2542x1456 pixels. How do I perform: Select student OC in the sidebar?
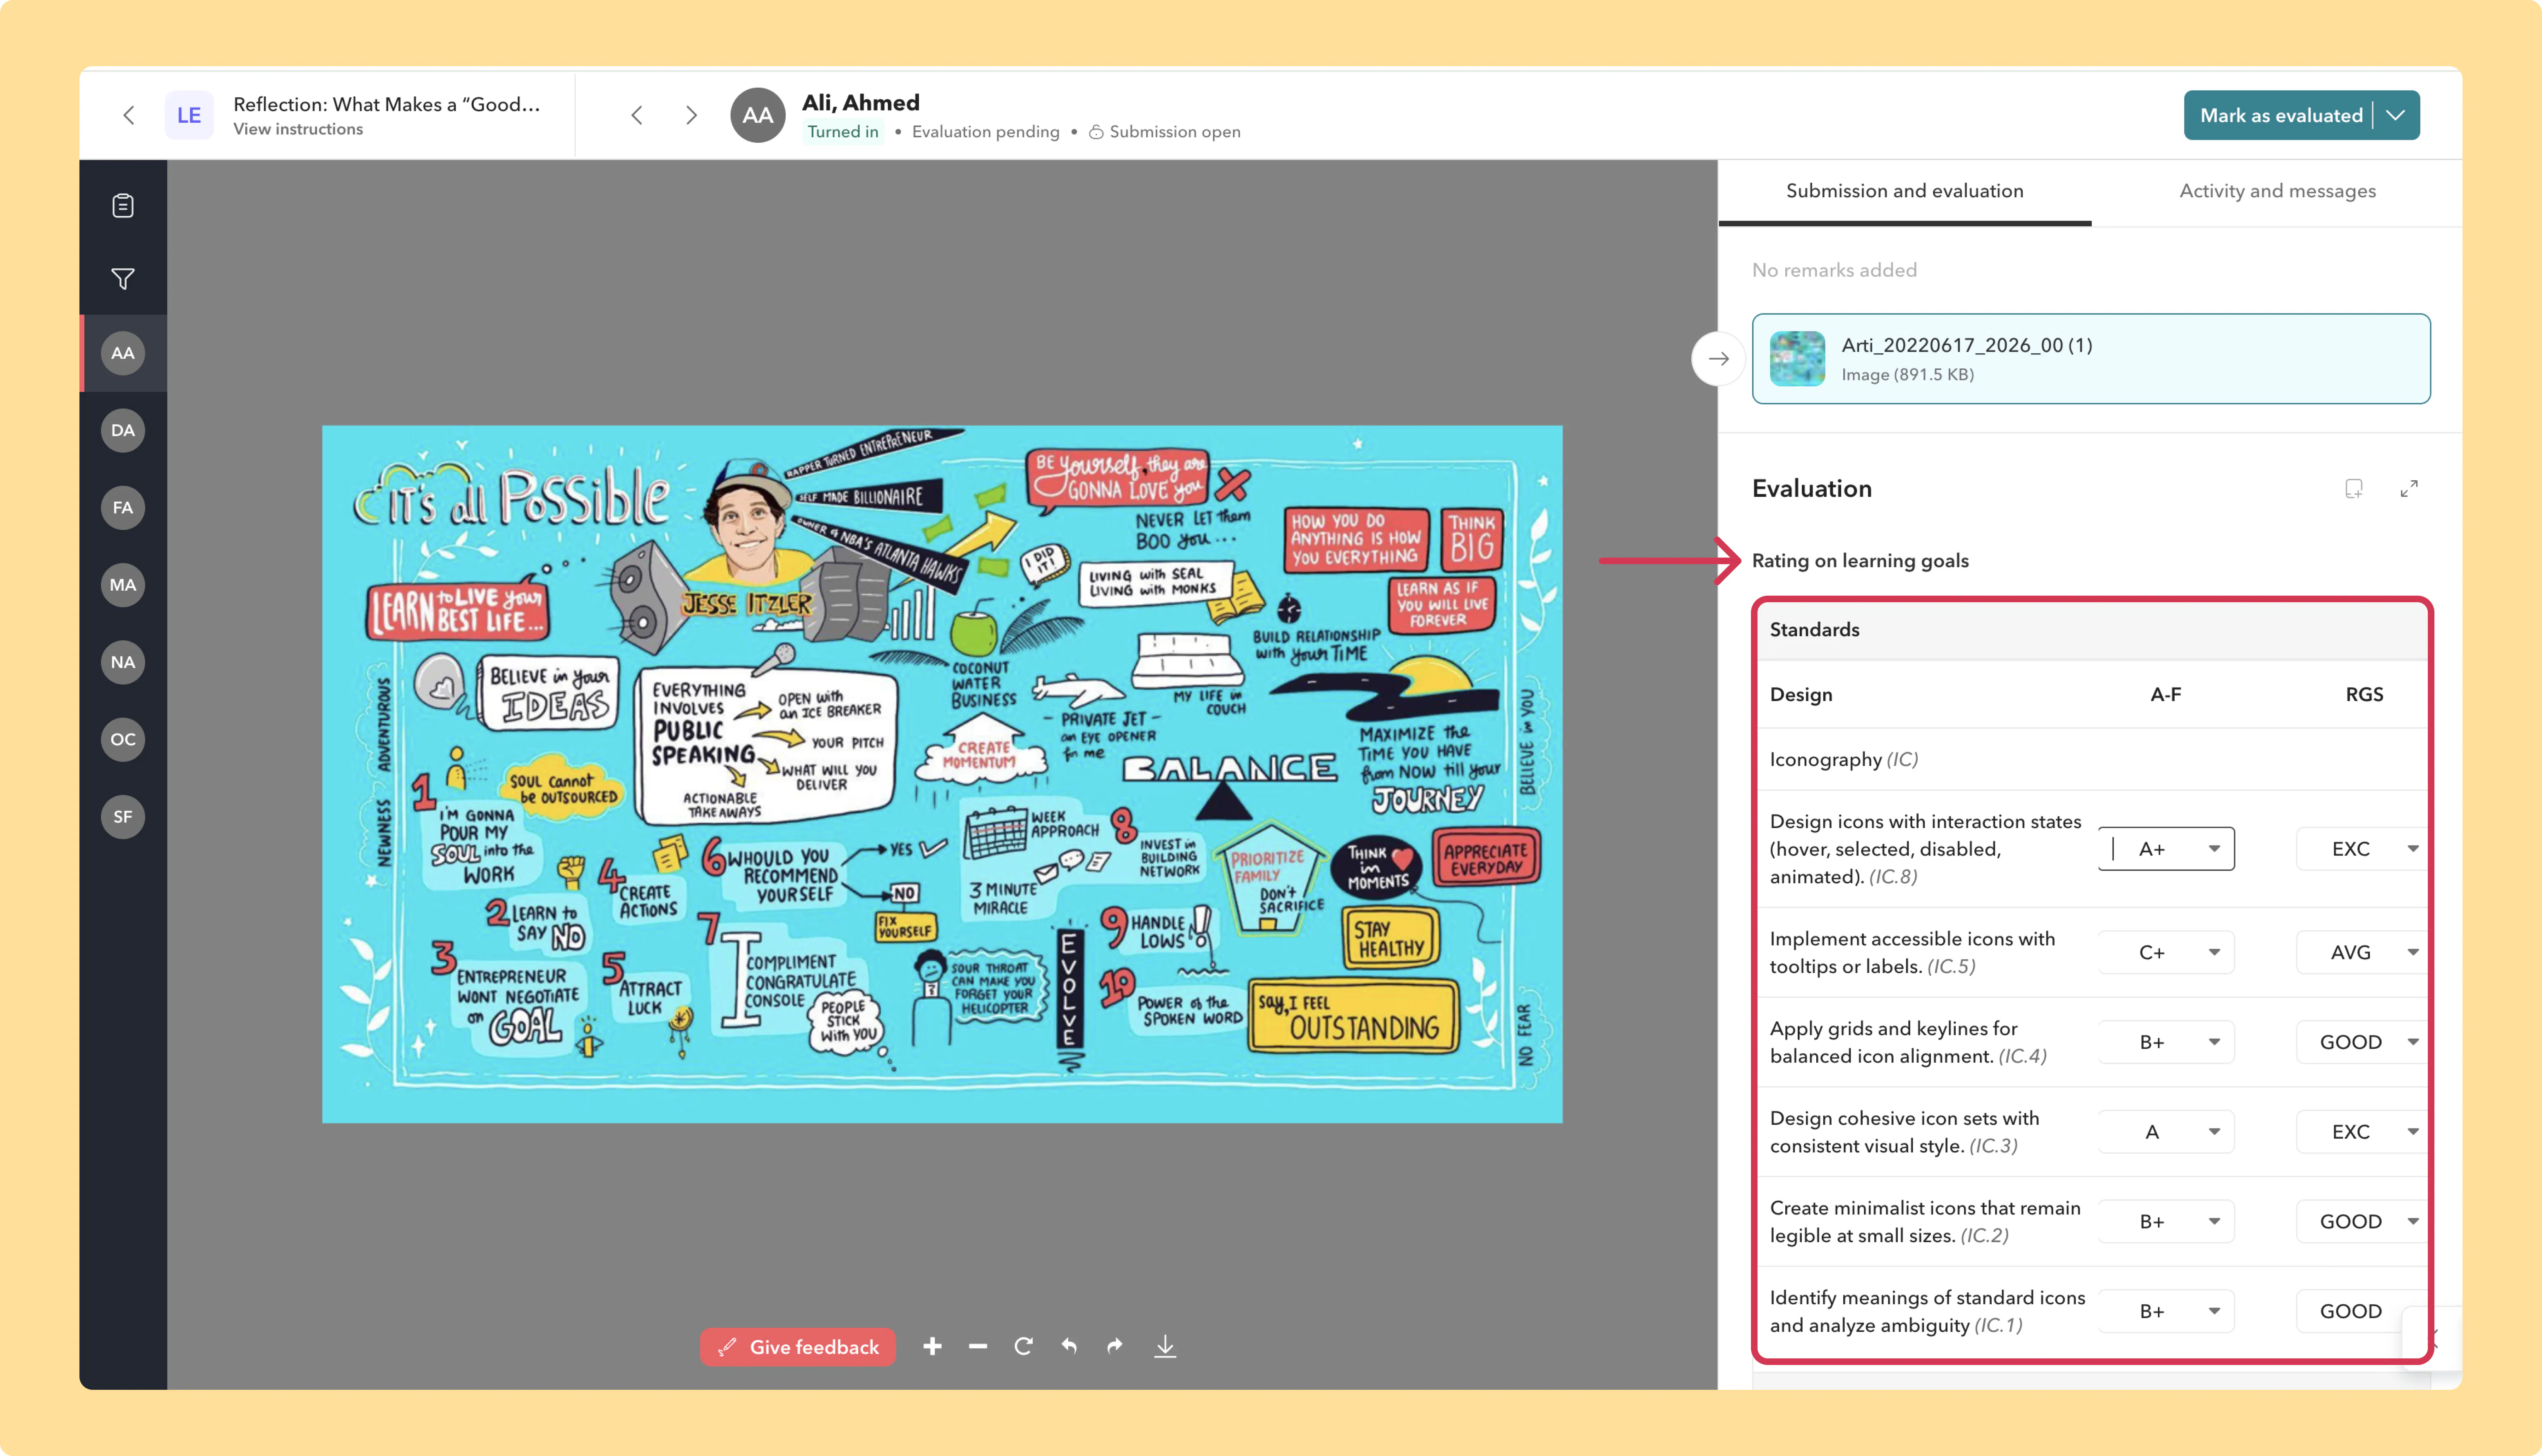[123, 739]
